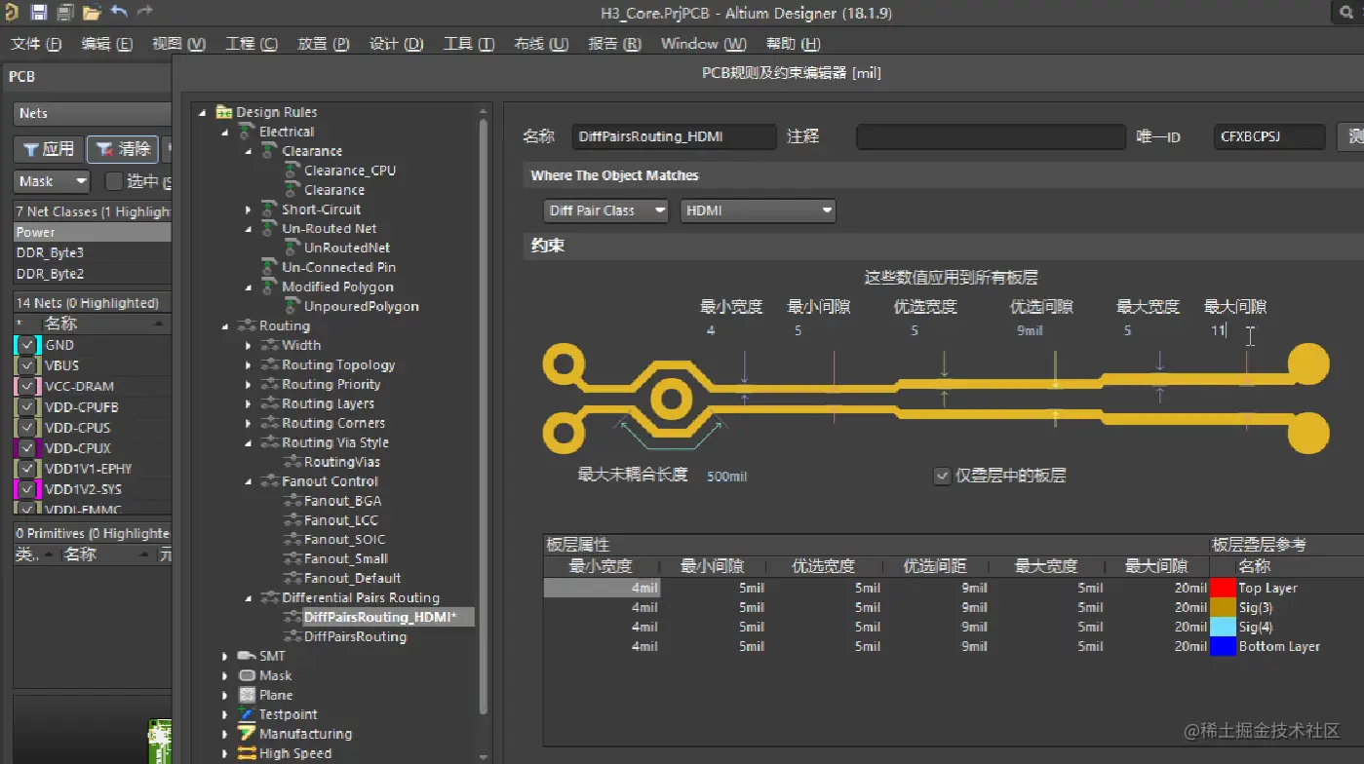This screenshot has height=764, width=1364.
Task: Expand the Routing Topology node
Action: 249,364
